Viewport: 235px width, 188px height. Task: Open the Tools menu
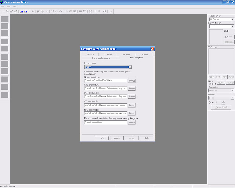[x=8, y=7]
